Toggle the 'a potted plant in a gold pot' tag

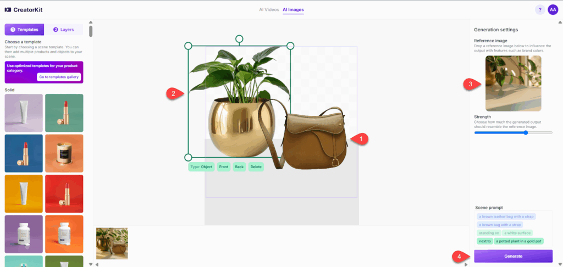tap(518, 241)
